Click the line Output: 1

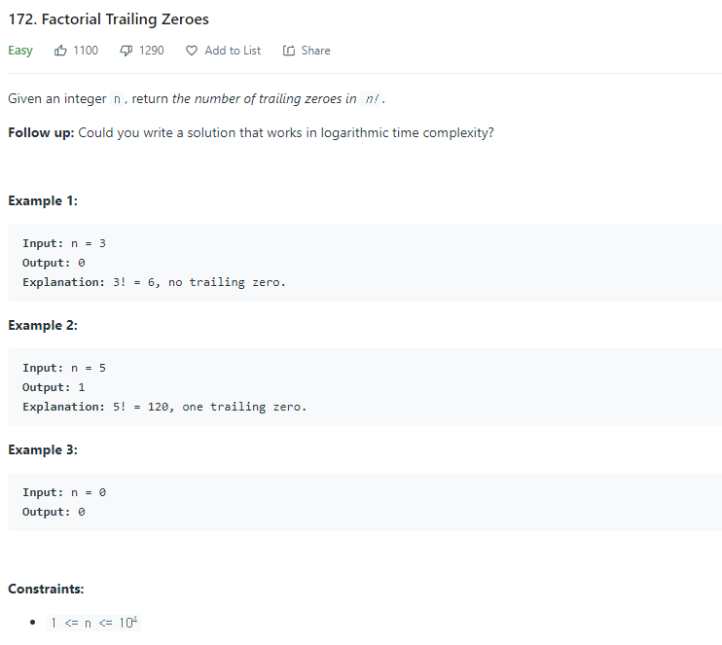point(54,387)
